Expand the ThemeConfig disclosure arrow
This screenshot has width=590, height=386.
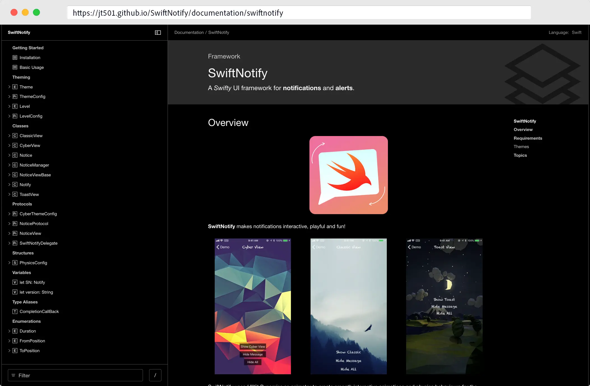point(9,96)
